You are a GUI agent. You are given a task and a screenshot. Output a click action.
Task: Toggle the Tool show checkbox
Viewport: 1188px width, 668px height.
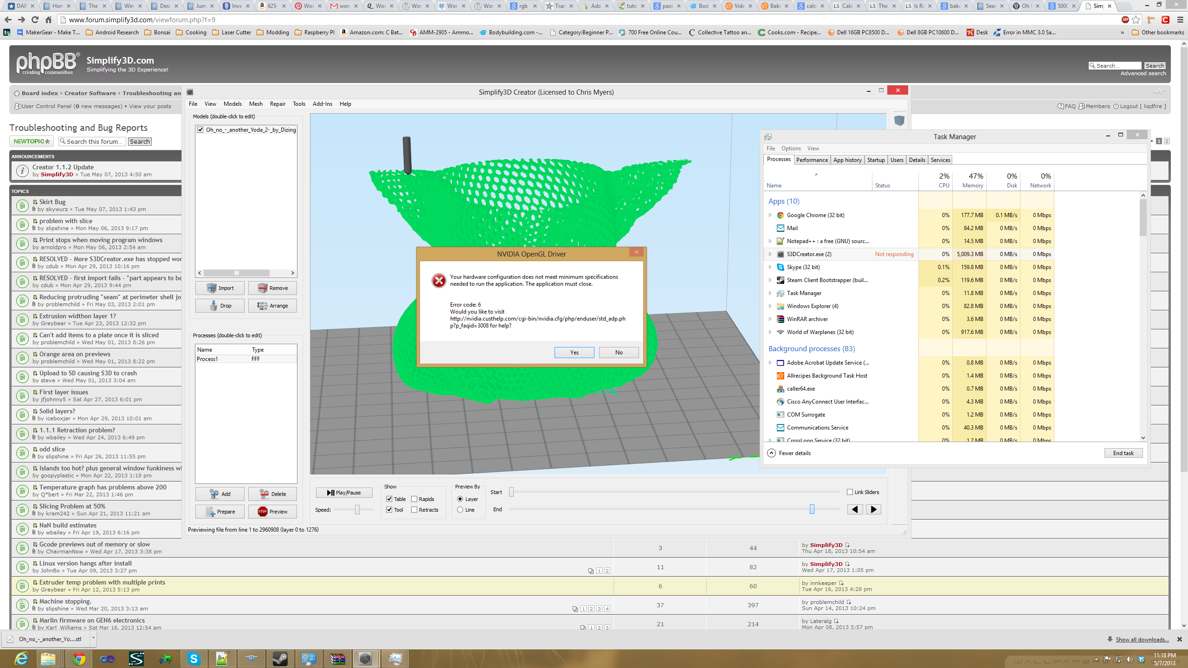389,510
